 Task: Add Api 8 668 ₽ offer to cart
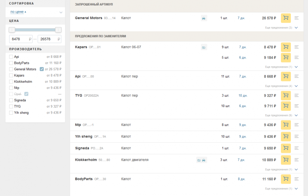point(286,76)
